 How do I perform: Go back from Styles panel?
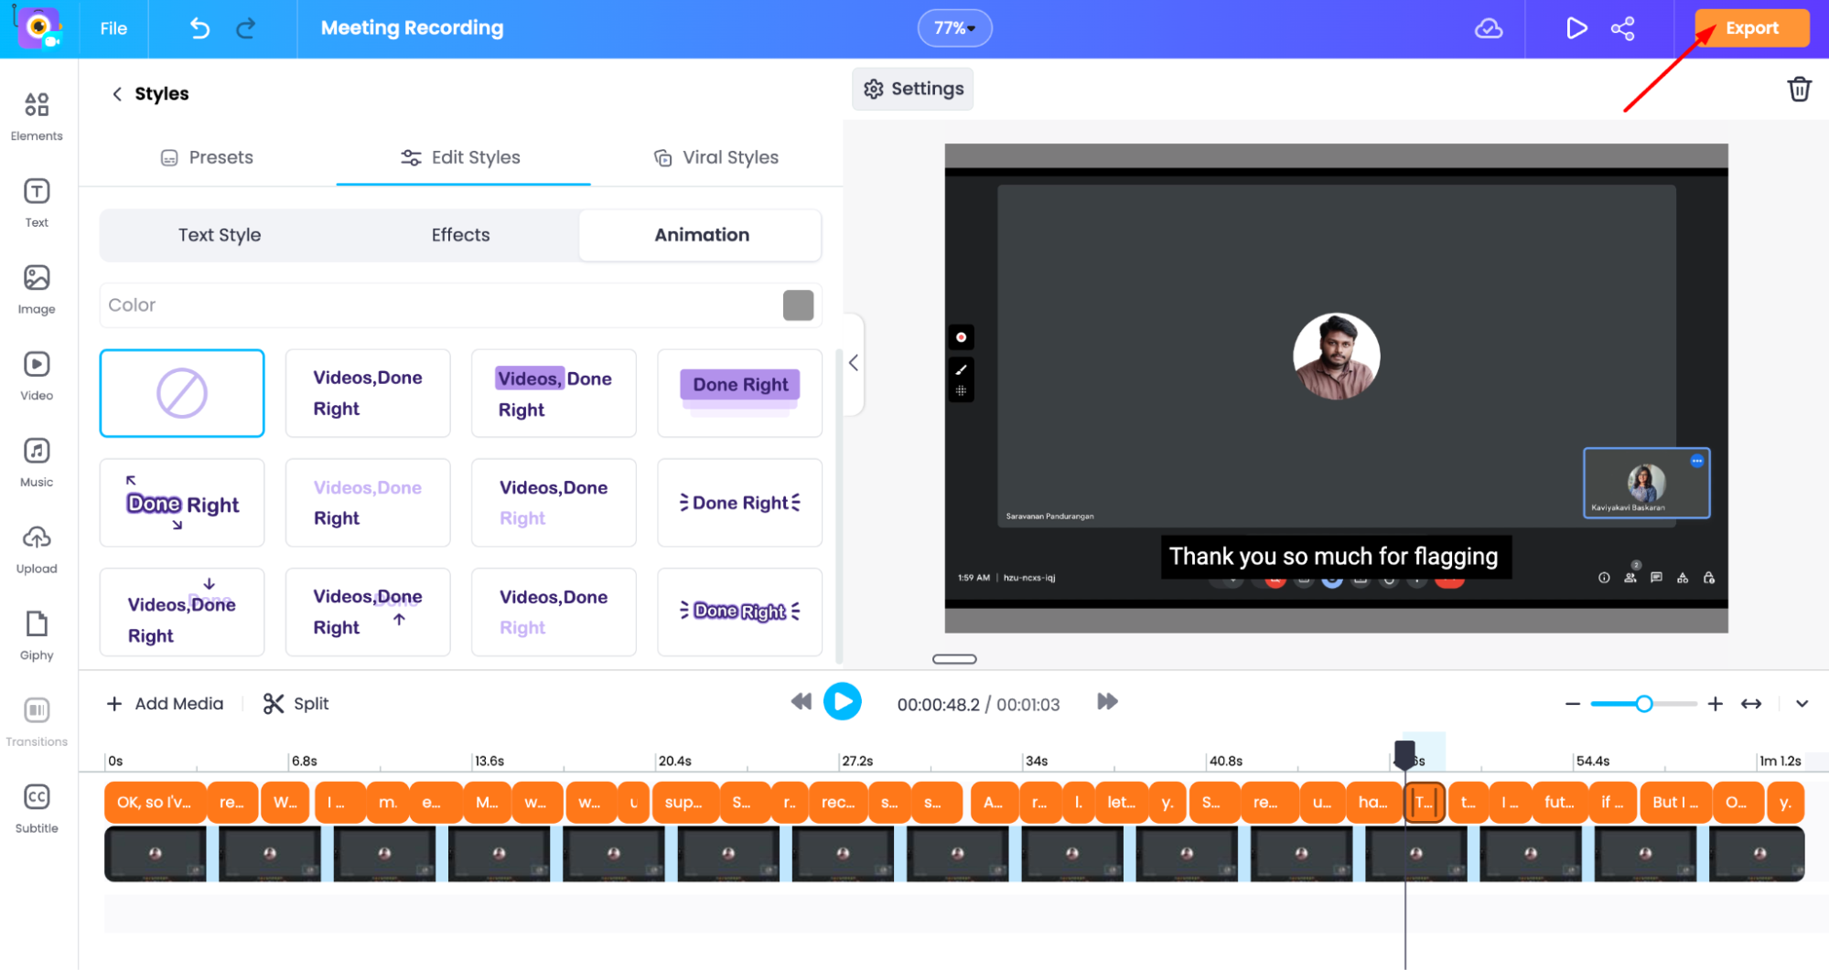tap(116, 93)
